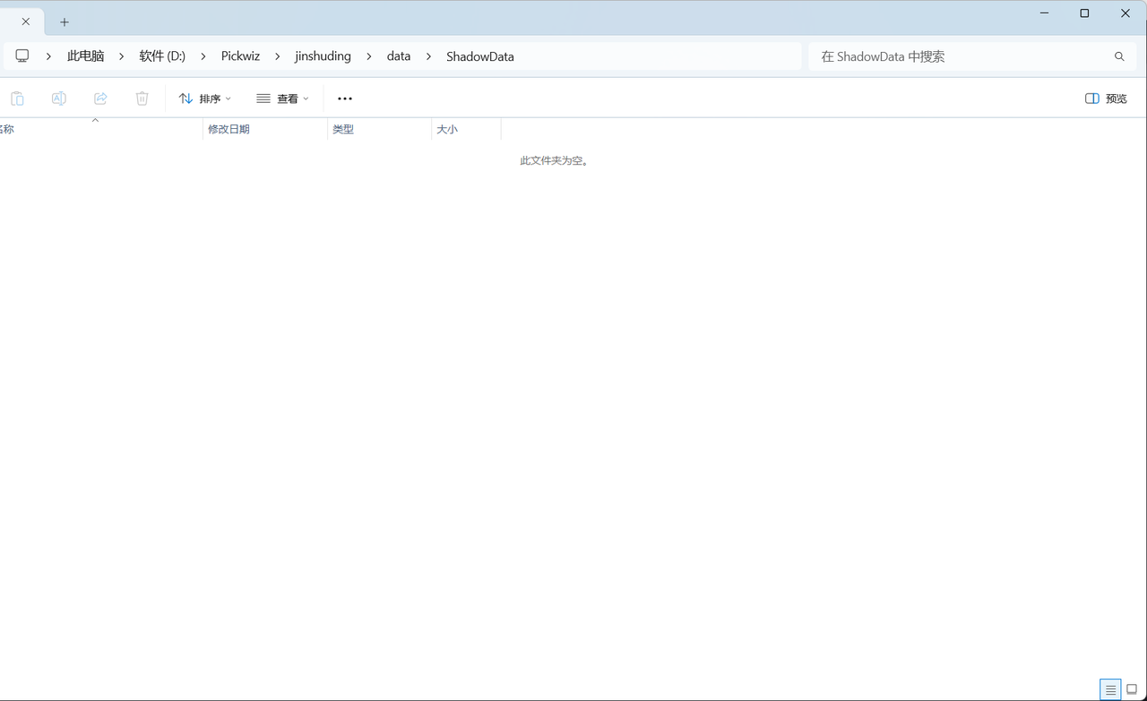The image size is (1147, 701).
Task: Close the current Explorer tab
Action: click(26, 21)
